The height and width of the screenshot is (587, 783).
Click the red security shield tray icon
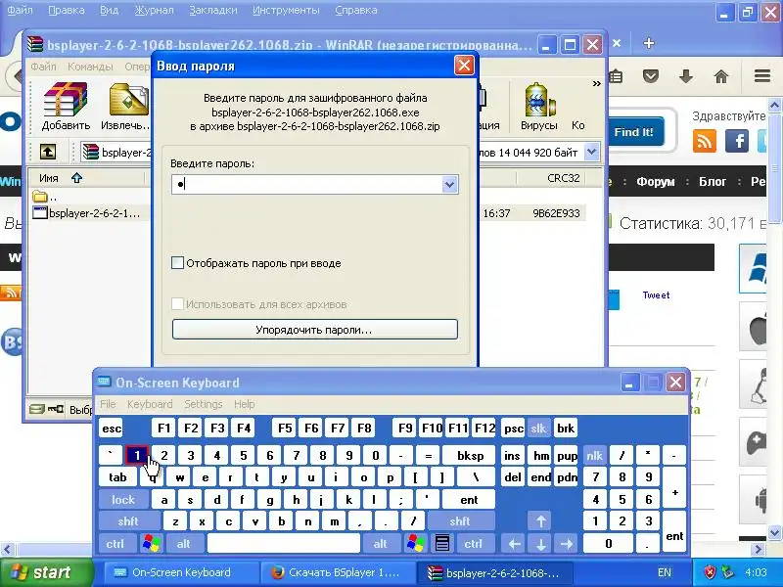pyautogui.click(x=710, y=572)
